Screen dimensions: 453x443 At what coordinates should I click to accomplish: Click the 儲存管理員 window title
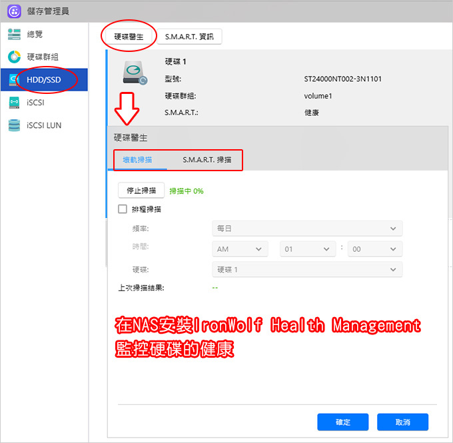(x=48, y=11)
